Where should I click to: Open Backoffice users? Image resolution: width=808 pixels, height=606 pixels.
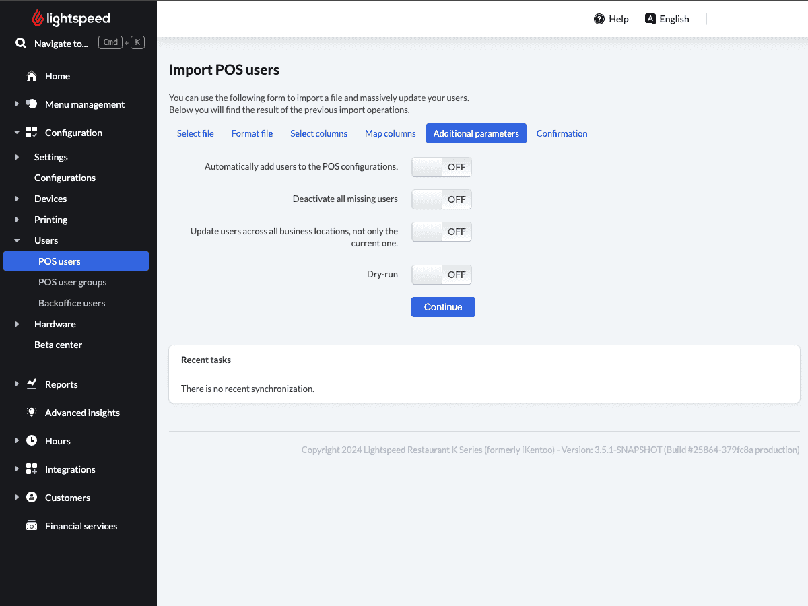[x=71, y=303]
